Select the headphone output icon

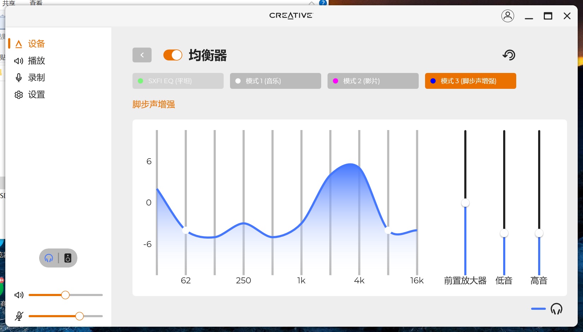click(x=48, y=258)
